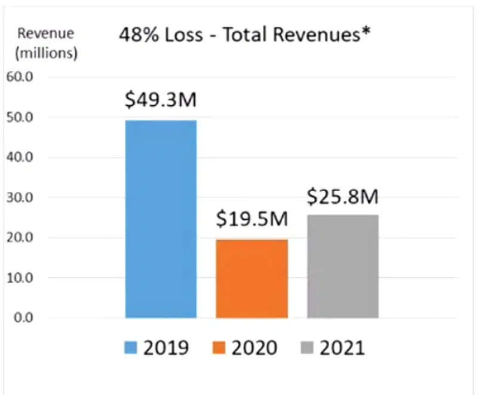Select the orange 2020 revenue bar

point(252,278)
